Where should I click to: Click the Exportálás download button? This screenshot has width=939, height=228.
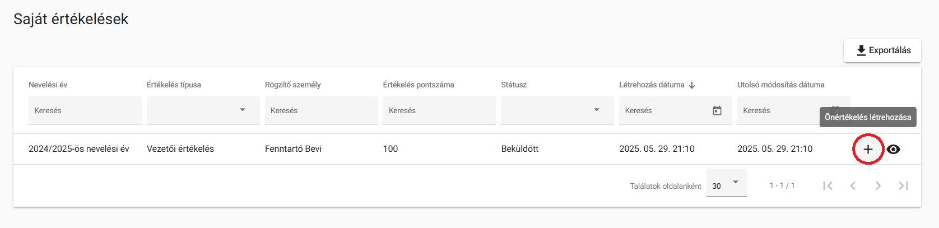882,50
